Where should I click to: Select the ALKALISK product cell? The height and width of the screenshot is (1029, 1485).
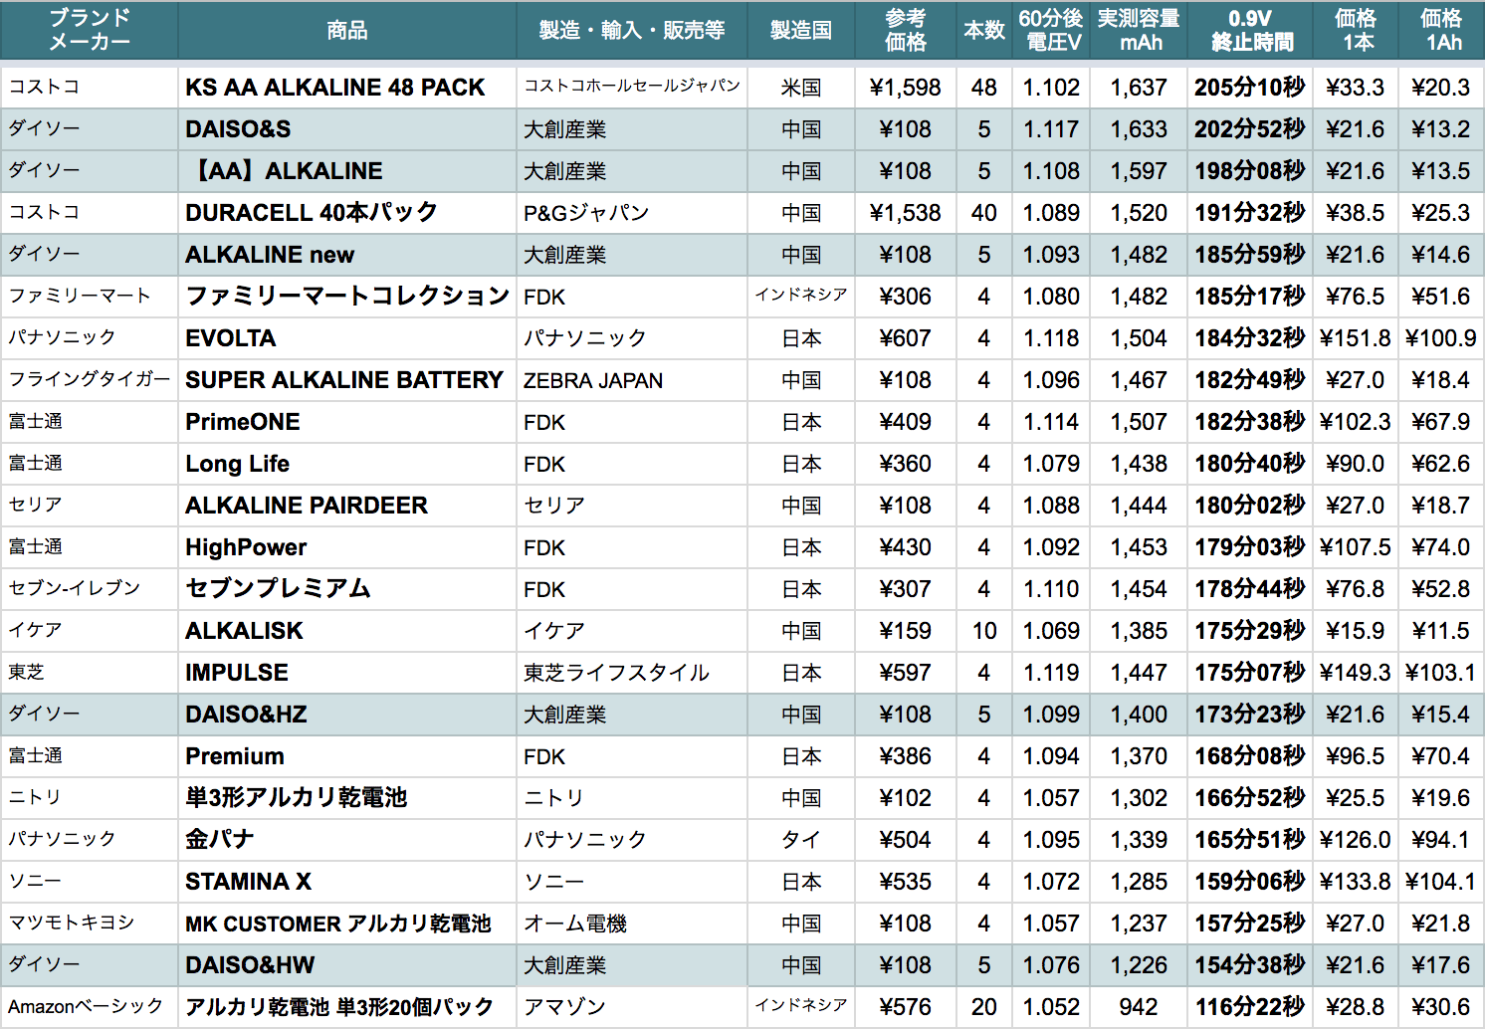pyautogui.click(x=347, y=631)
